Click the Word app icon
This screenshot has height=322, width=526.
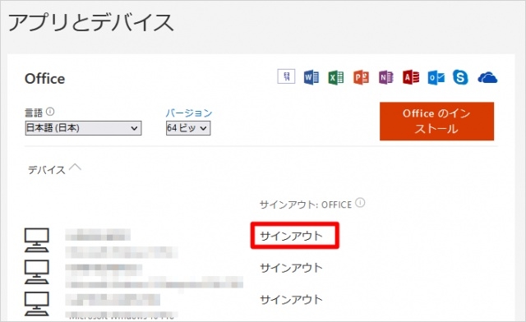pyautogui.click(x=311, y=77)
